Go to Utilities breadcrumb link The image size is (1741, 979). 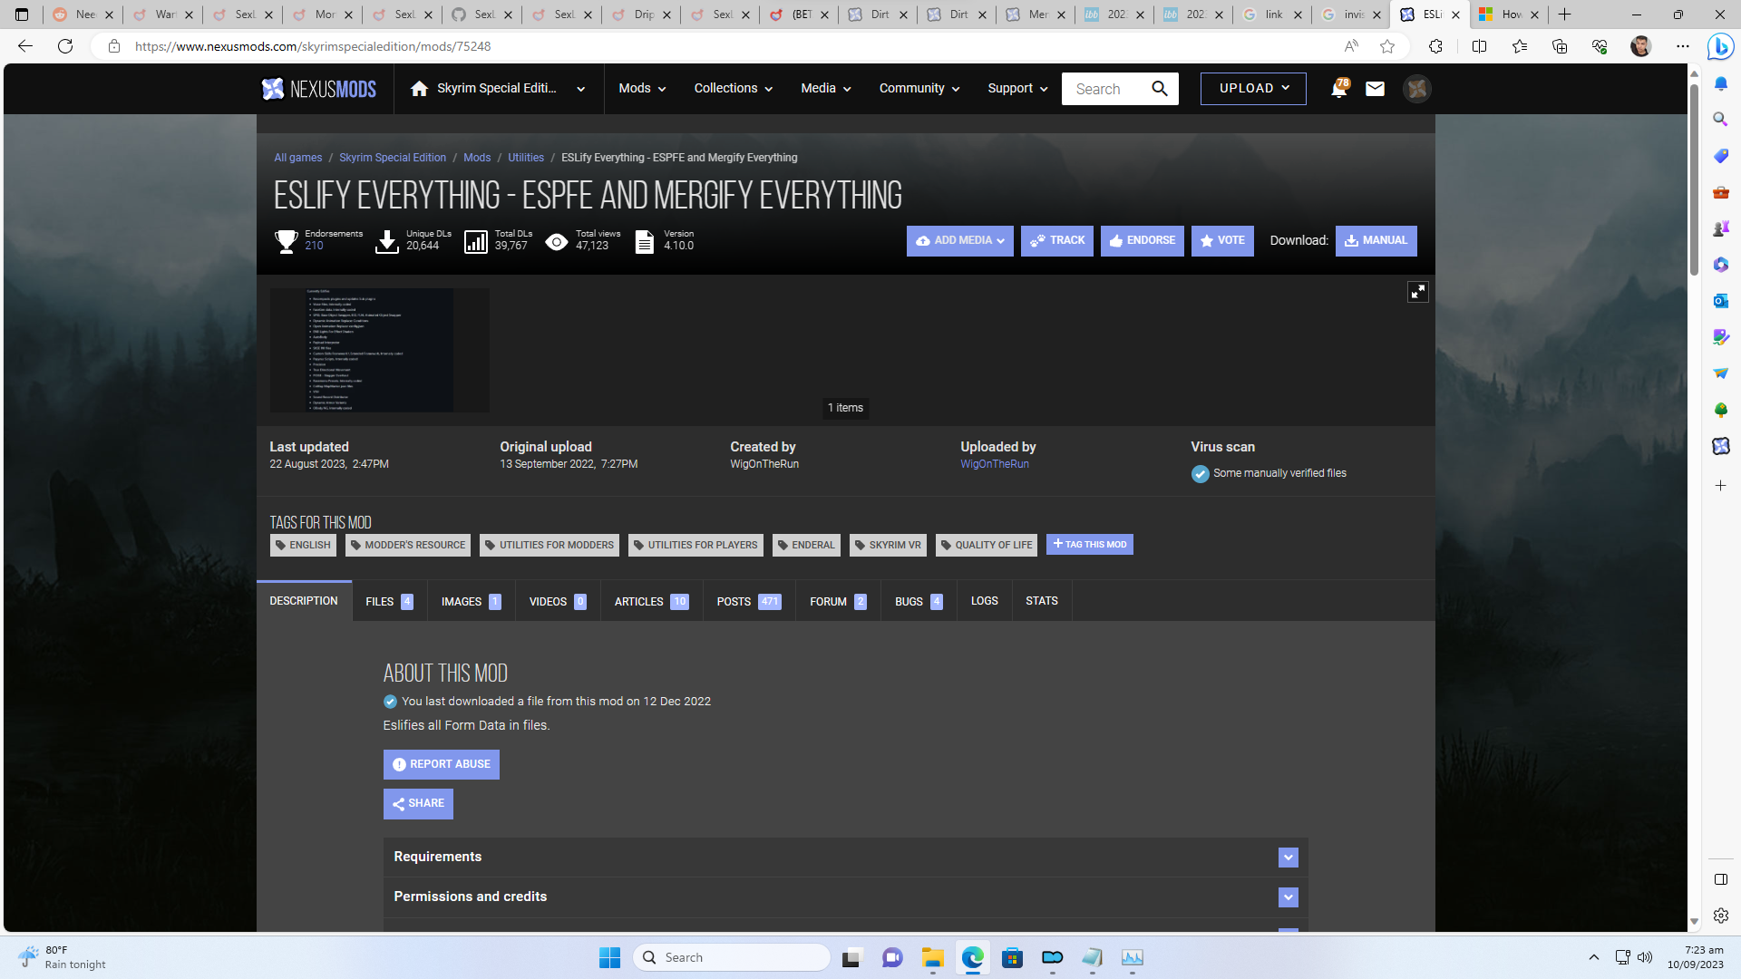pyautogui.click(x=526, y=158)
